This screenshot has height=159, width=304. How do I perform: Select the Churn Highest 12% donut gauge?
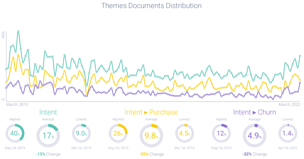[x=221, y=133]
